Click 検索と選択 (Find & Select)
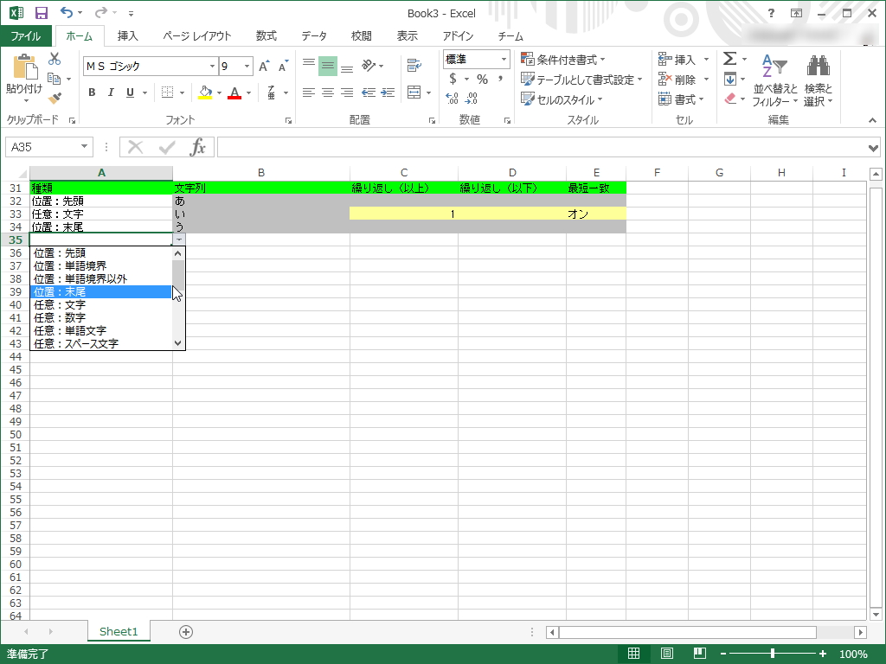The image size is (886, 664). click(819, 82)
